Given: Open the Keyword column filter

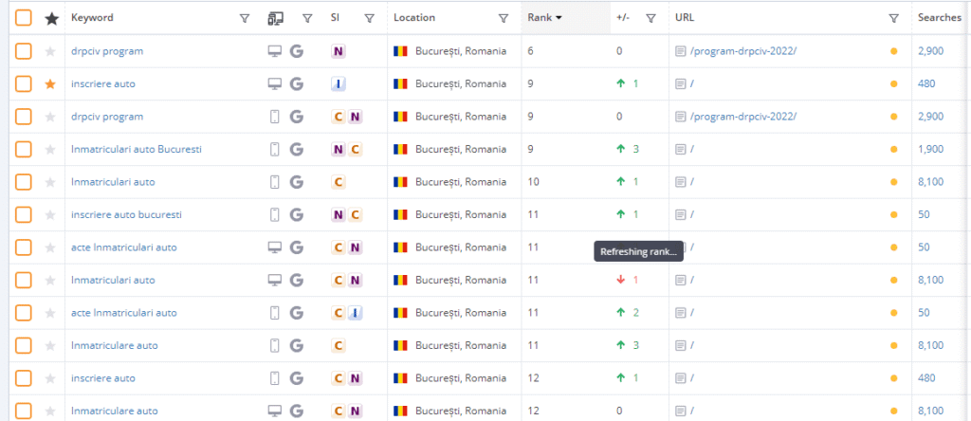Looking at the screenshot, I should pos(245,17).
